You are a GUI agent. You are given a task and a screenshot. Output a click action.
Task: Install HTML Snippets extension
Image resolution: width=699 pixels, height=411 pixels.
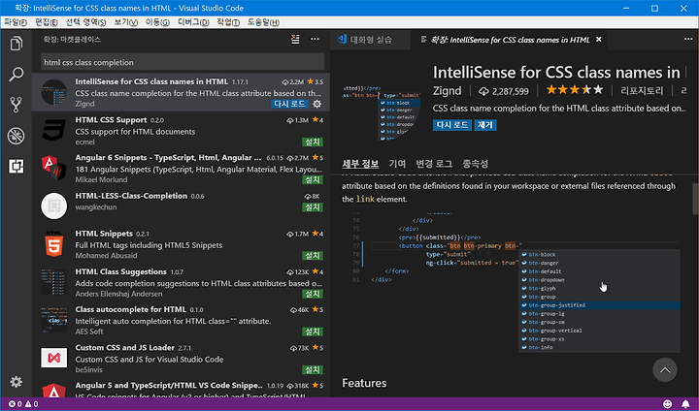[x=313, y=256]
